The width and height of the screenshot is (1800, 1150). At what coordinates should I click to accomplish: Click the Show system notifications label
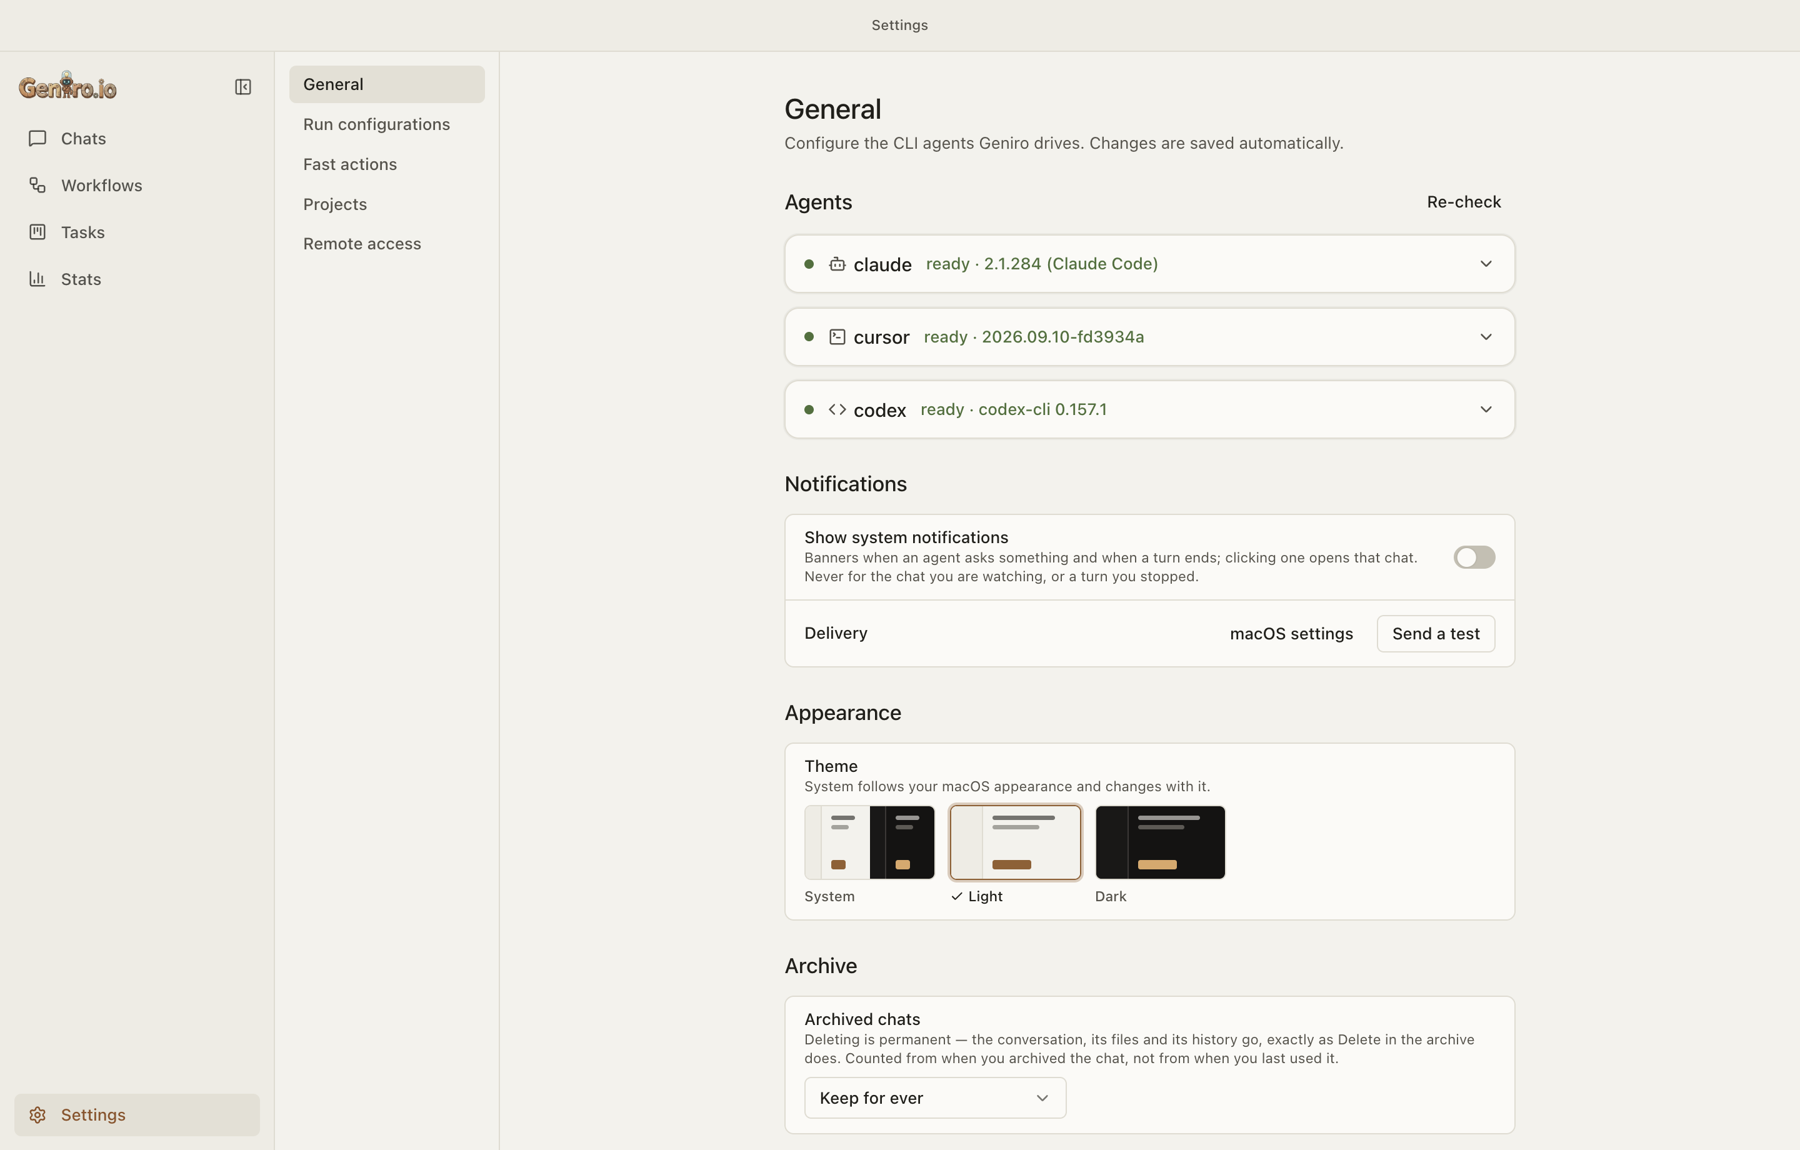click(906, 537)
